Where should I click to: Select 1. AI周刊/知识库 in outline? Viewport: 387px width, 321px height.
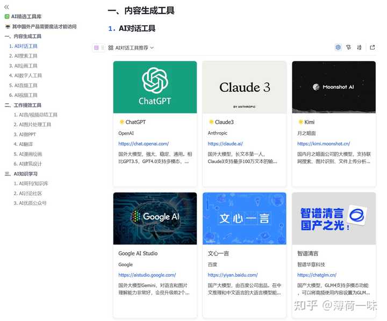[x=31, y=183]
